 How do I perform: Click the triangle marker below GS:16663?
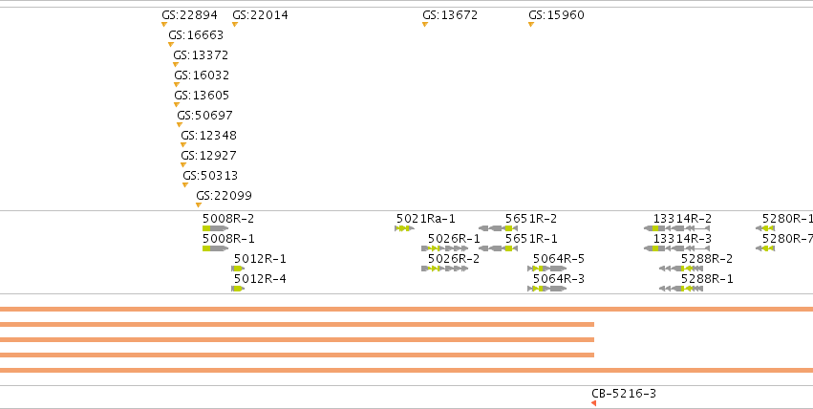(x=171, y=45)
